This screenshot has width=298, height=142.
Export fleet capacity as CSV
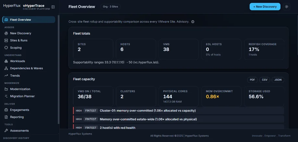pyautogui.click(x=265, y=80)
